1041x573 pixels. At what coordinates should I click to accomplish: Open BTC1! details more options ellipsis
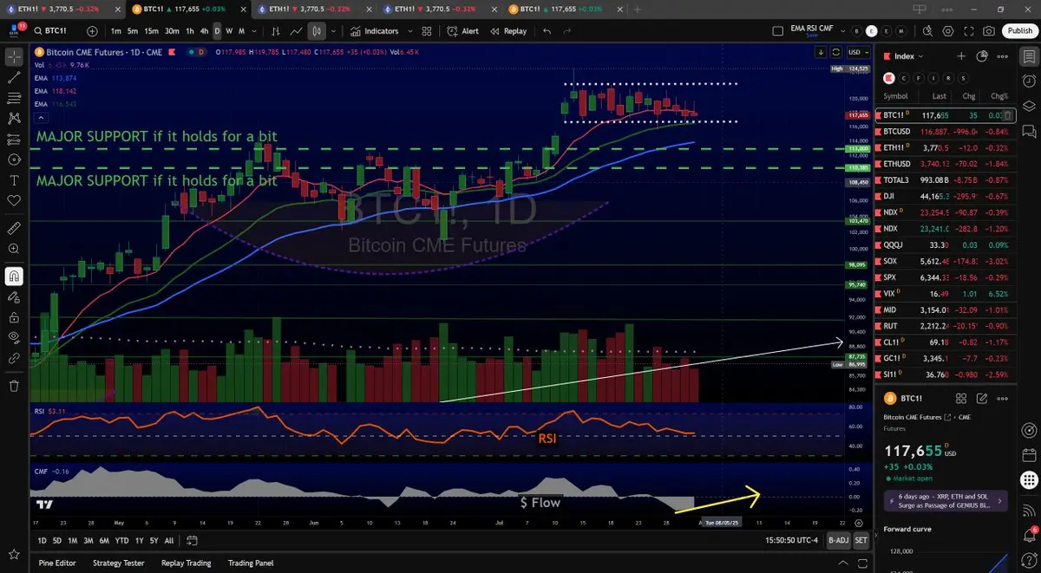[1004, 399]
